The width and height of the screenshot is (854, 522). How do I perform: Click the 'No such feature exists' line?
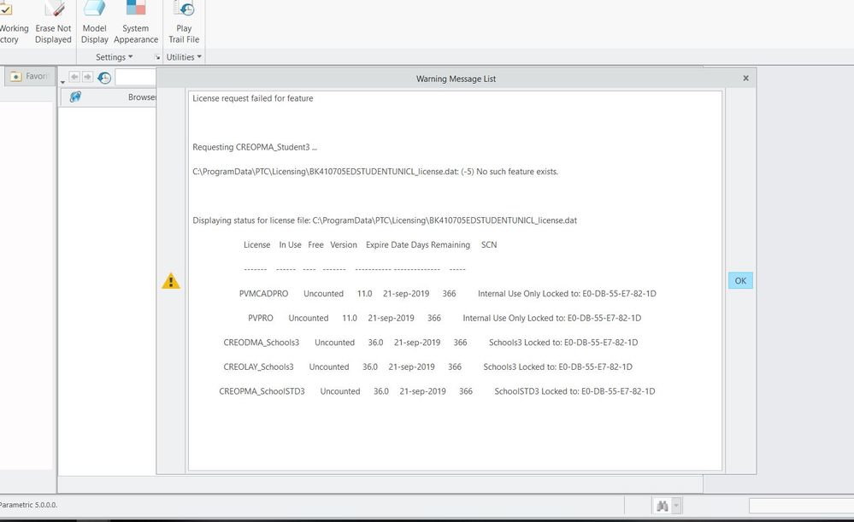click(x=375, y=172)
